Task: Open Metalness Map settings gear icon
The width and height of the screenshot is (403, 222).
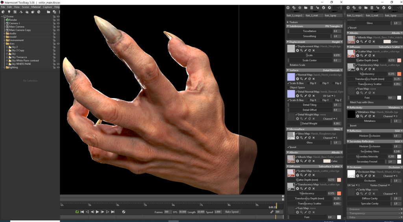Action: pyautogui.click(x=357, y=116)
